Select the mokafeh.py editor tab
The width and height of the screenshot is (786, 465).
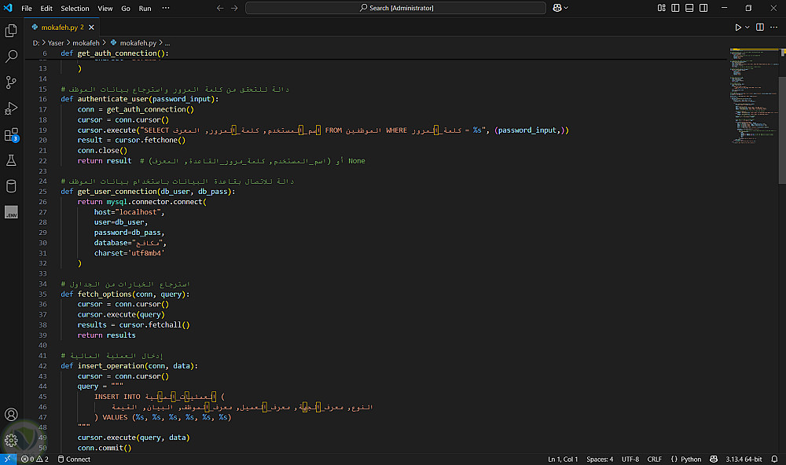(x=57, y=27)
